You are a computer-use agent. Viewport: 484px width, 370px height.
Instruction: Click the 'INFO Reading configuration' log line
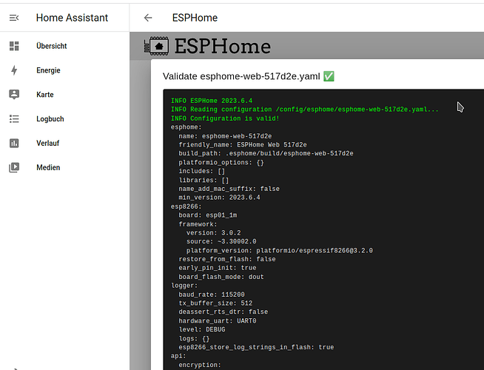tap(304, 110)
